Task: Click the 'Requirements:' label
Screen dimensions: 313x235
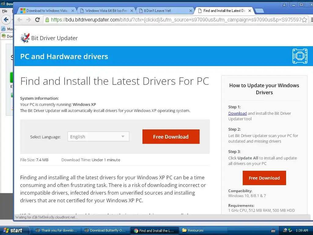Action: pos(241,205)
